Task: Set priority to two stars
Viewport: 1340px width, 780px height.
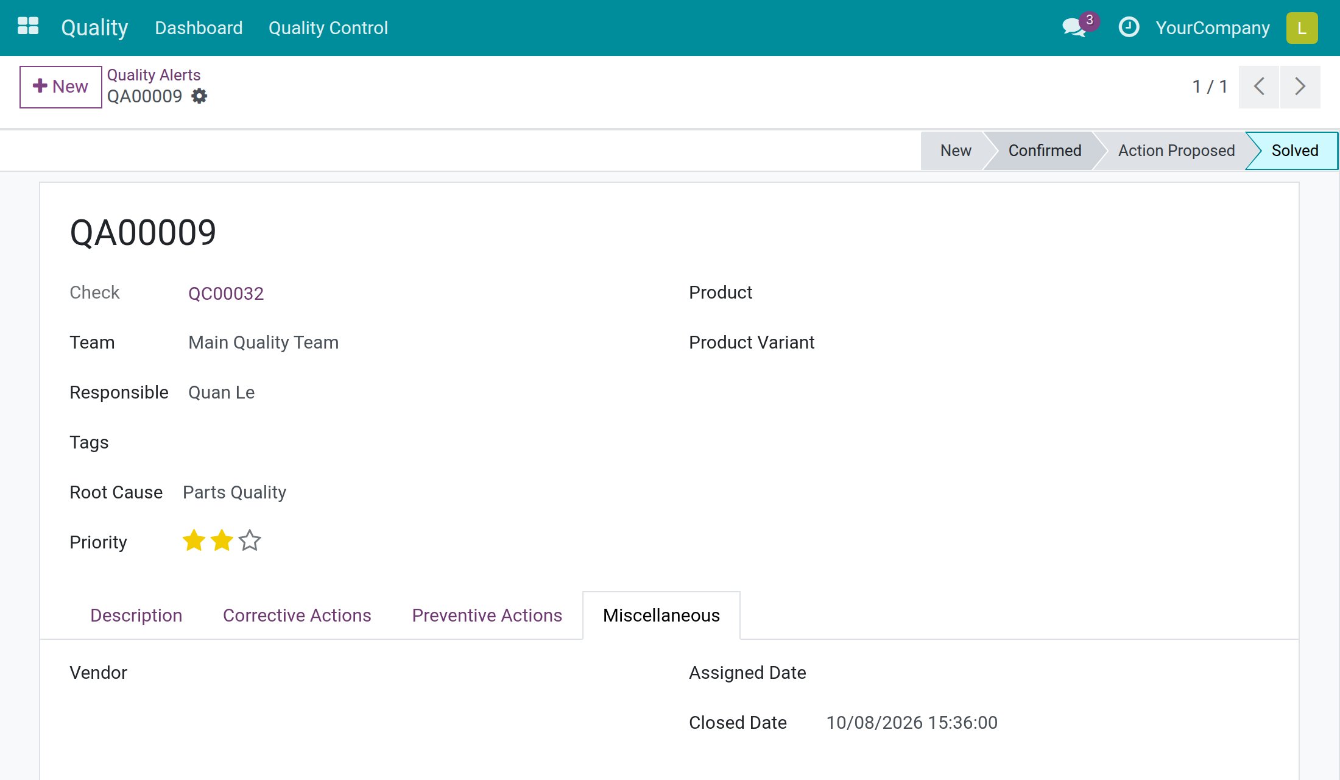Action: point(222,541)
